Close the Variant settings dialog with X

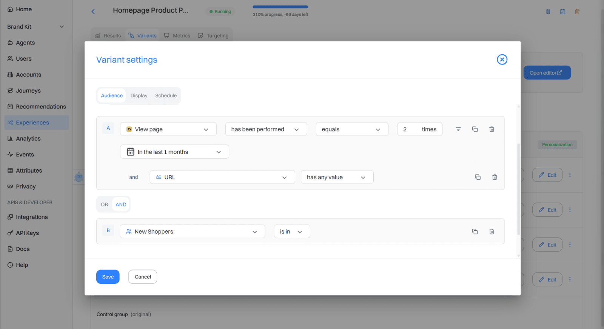point(502,60)
